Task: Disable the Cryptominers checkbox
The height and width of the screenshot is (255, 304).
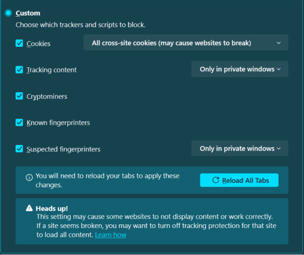Action: coord(19,96)
